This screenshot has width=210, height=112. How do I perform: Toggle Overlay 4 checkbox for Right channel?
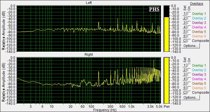pyautogui.click(x=189, y=79)
